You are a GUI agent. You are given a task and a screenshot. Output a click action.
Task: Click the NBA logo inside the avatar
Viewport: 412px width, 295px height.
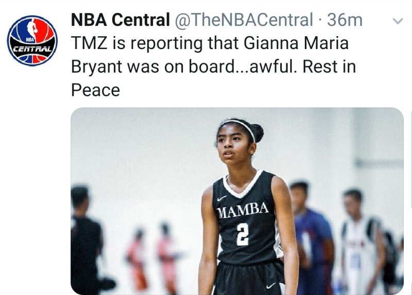[x=32, y=31]
